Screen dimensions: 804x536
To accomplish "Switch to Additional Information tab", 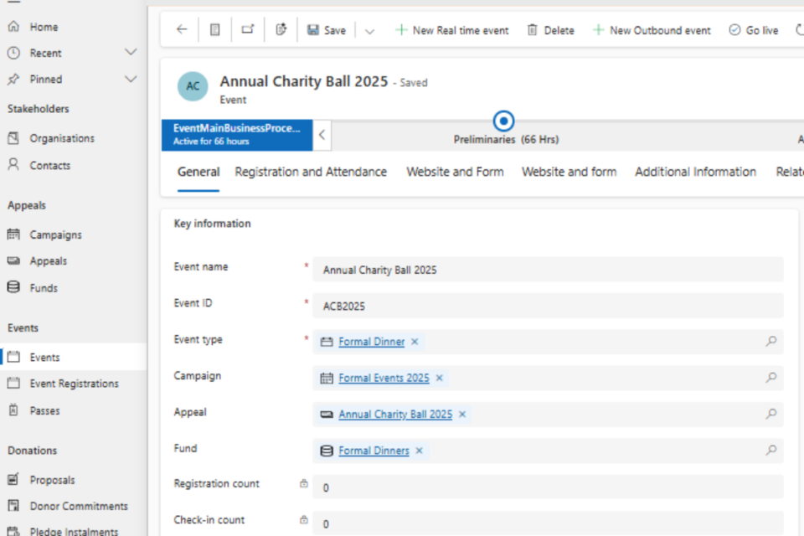I will [x=695, y=172].
